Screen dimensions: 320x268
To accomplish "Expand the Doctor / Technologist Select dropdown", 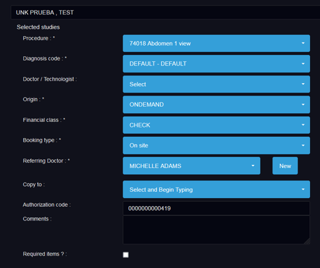I will 216,84.
